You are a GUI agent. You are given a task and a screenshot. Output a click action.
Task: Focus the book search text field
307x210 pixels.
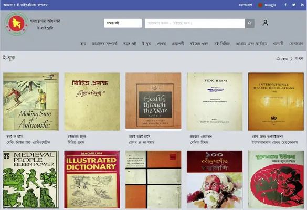click(x=195, y=24)
